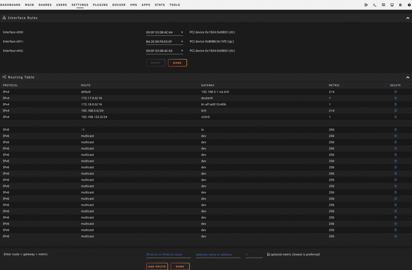
Task: Open the Shares menu
Action: coord(45,5)
